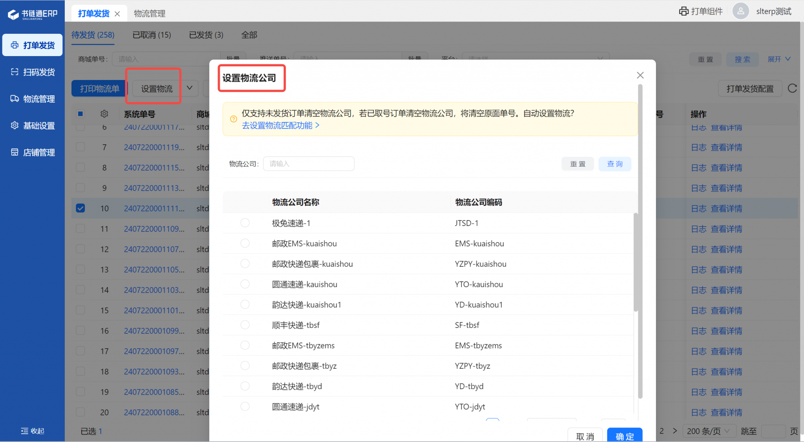Click the 物流公司名称 column header
The width and height of the screenshot is (804, 442).
click(296, 202)
